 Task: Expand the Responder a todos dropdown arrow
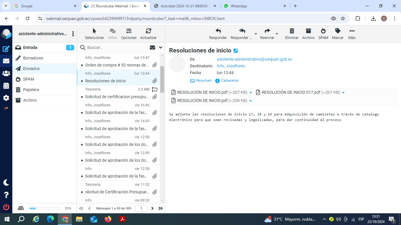coord(256,34)
